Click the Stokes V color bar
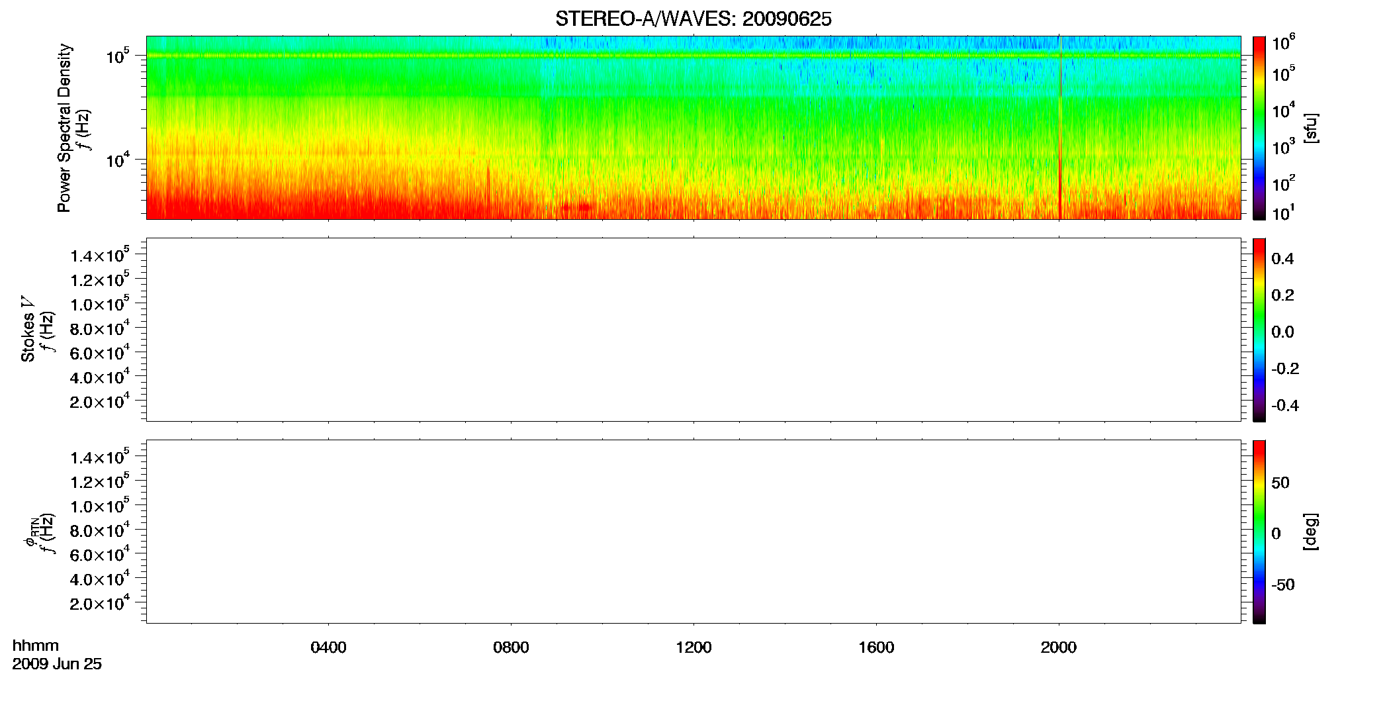This screenshot has width=1387, height=715. point(1259,330)
